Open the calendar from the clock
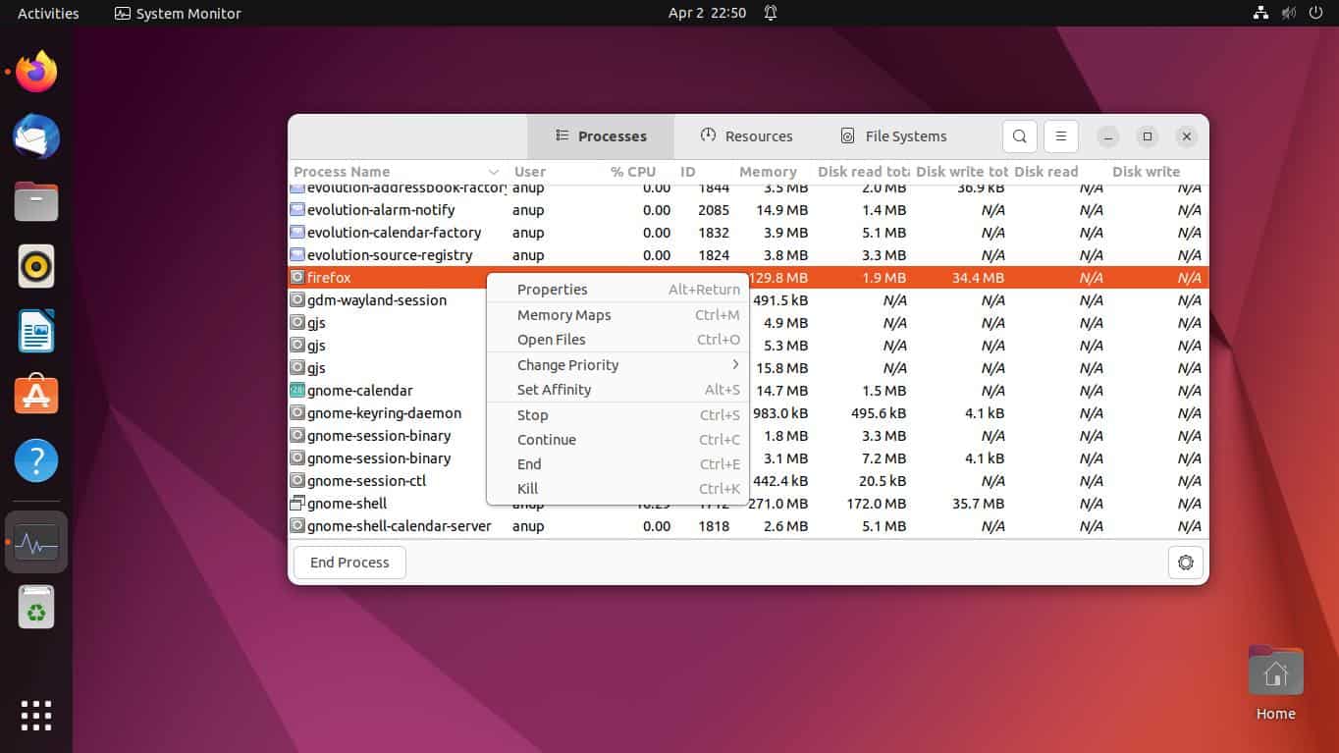The width and height of the screenshot is (1339, 753). pyautogui.click(x=709, y=13)
